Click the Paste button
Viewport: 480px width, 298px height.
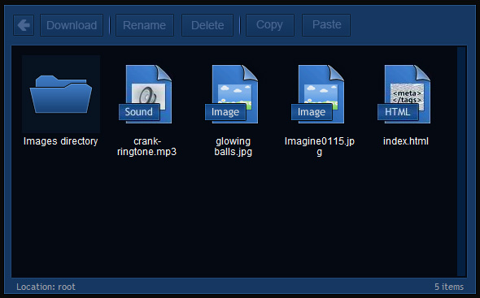click(326, 25)
